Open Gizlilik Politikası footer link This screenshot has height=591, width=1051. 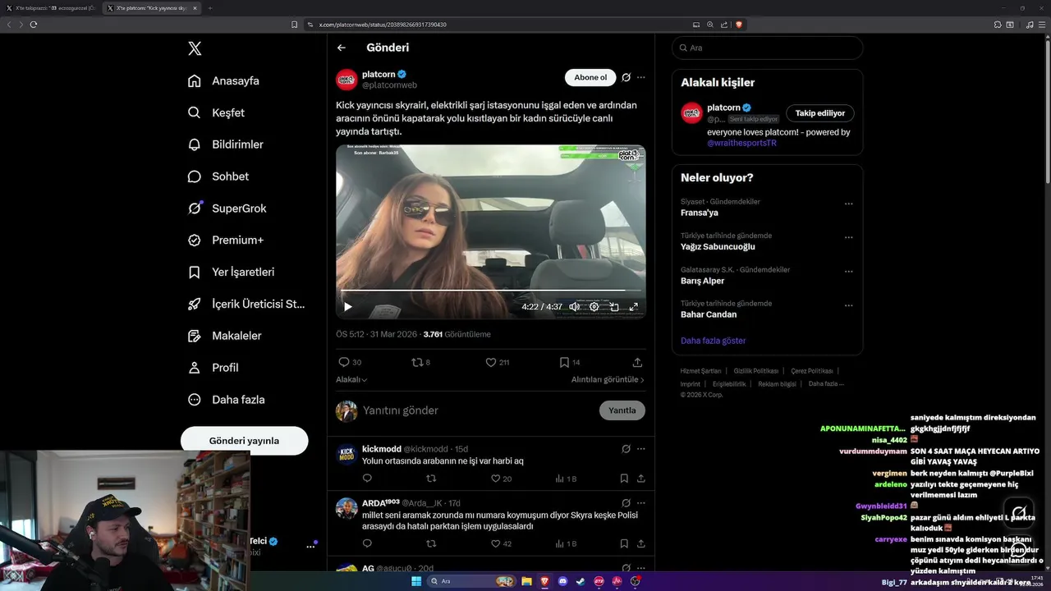(x=755, y=371)
